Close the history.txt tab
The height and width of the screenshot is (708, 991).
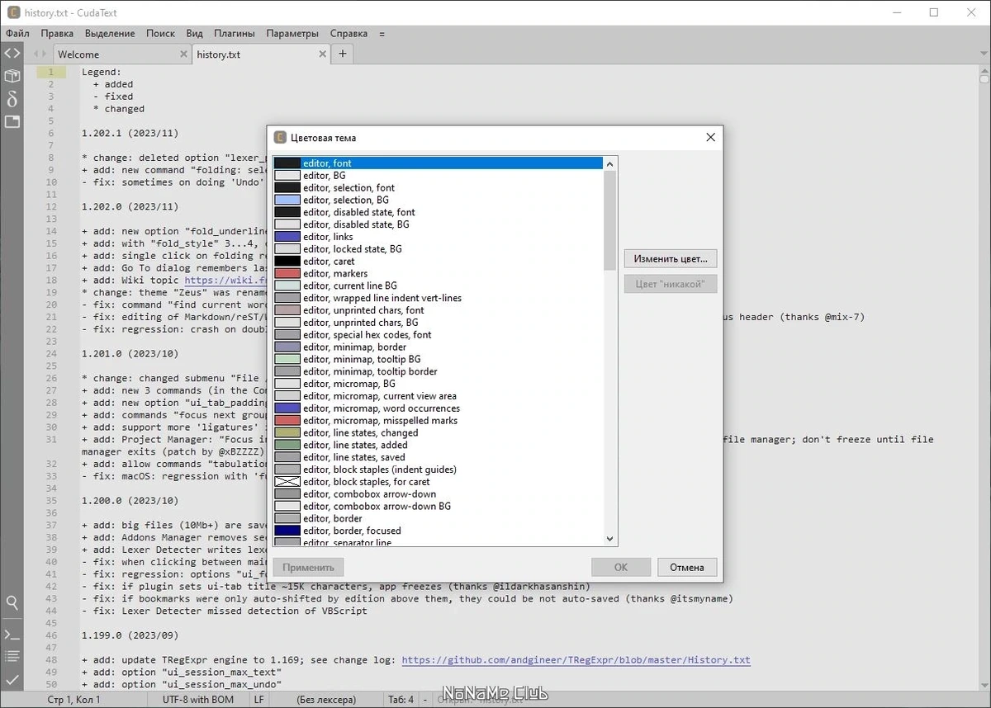323,54
